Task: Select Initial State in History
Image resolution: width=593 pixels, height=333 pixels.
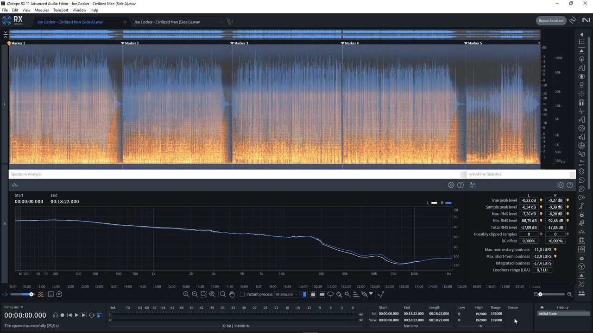Action: (562, 314)
